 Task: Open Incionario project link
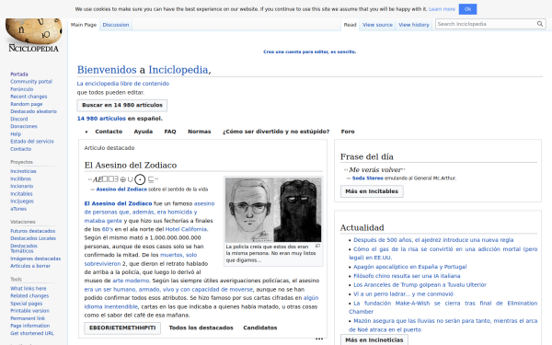point(22,186)
